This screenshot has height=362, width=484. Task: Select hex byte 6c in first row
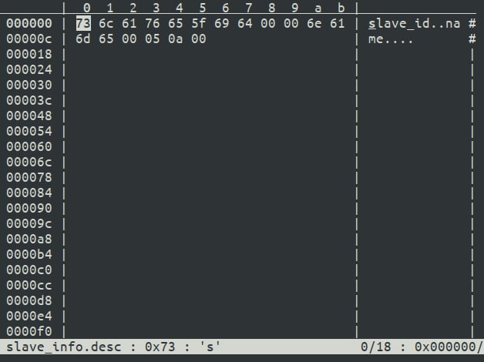[106, 23]
